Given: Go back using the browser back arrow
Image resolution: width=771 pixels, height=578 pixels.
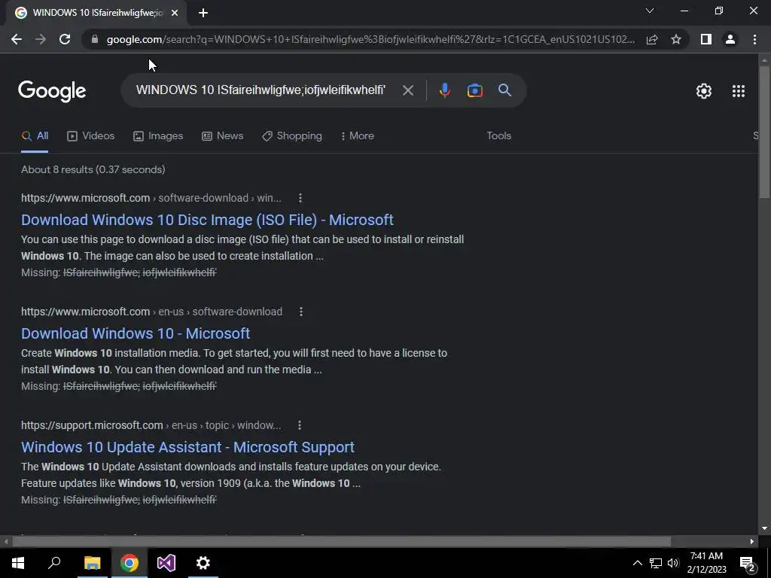Looking at the screenshot, I should 17,39.
